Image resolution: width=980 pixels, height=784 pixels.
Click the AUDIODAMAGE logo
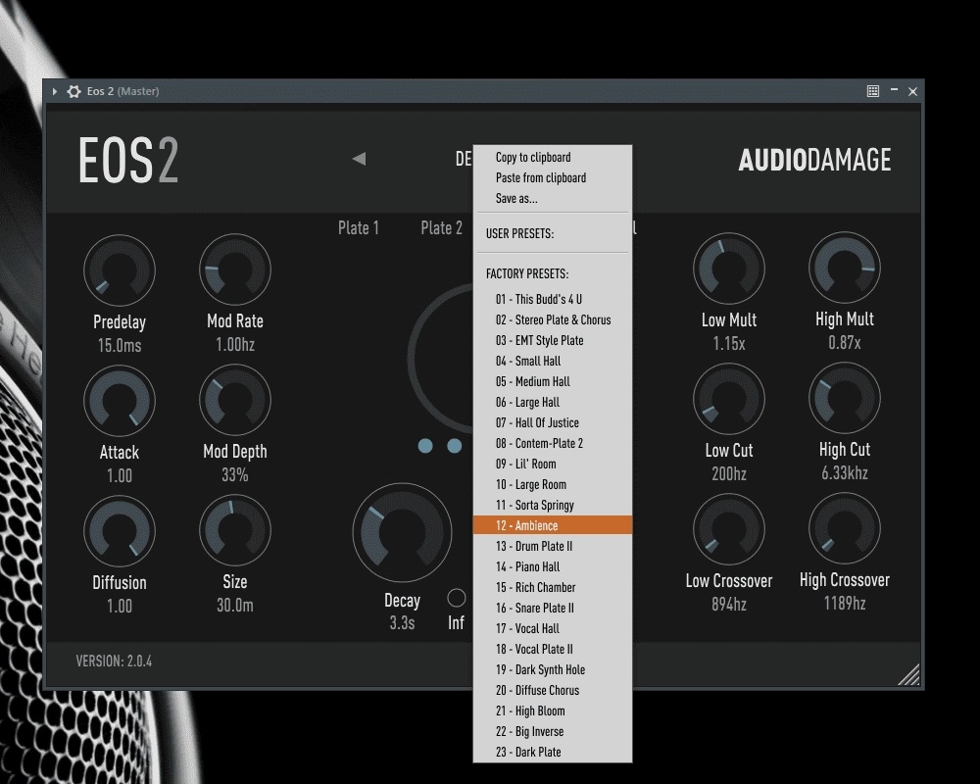pyautogui.click(x=814, y=160)
